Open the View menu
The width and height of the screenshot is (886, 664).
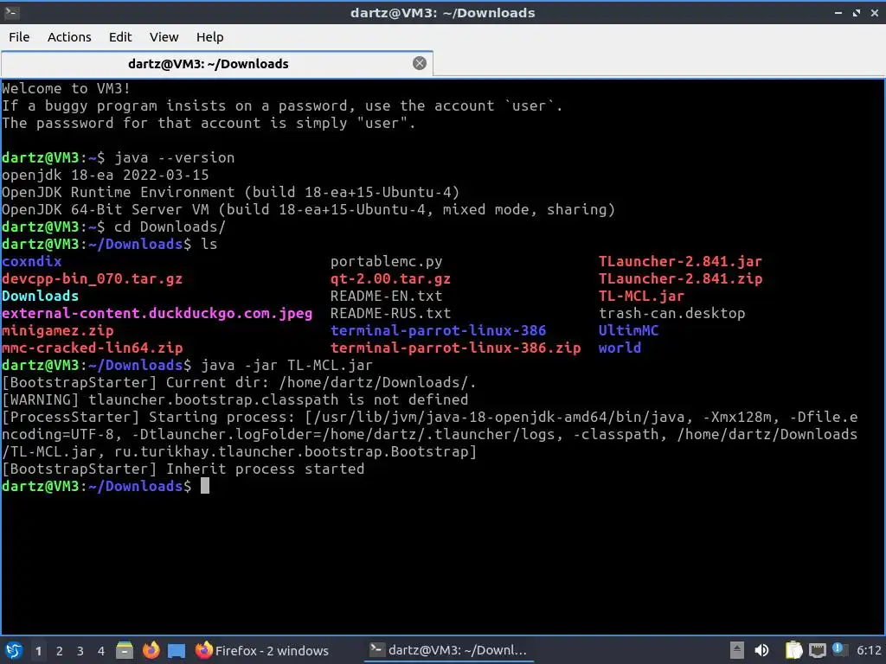coord(164,37)
